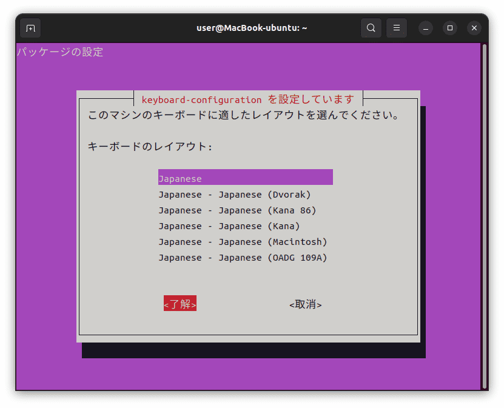
Task: Cancel with the <取消> button
Action: (x=305, y=304)
